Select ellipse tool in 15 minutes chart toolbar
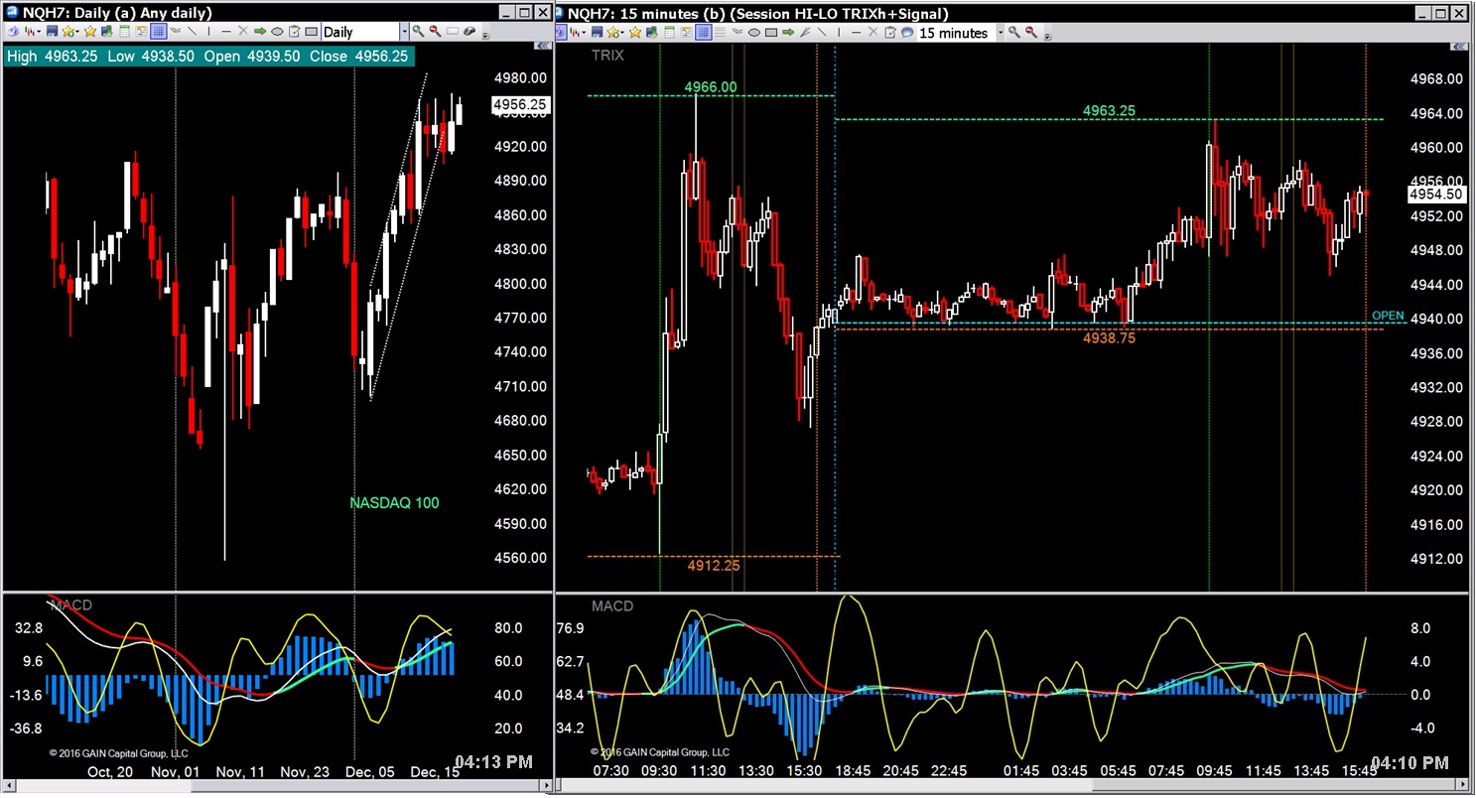Image resolution: width=1476 pixels, height=798 pixels. 754,32
